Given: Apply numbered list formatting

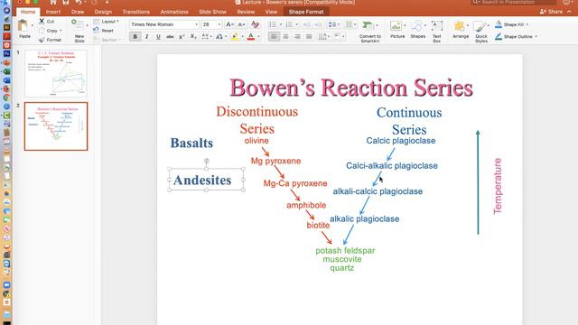Looking at the screenshot, I should (289, 24).
